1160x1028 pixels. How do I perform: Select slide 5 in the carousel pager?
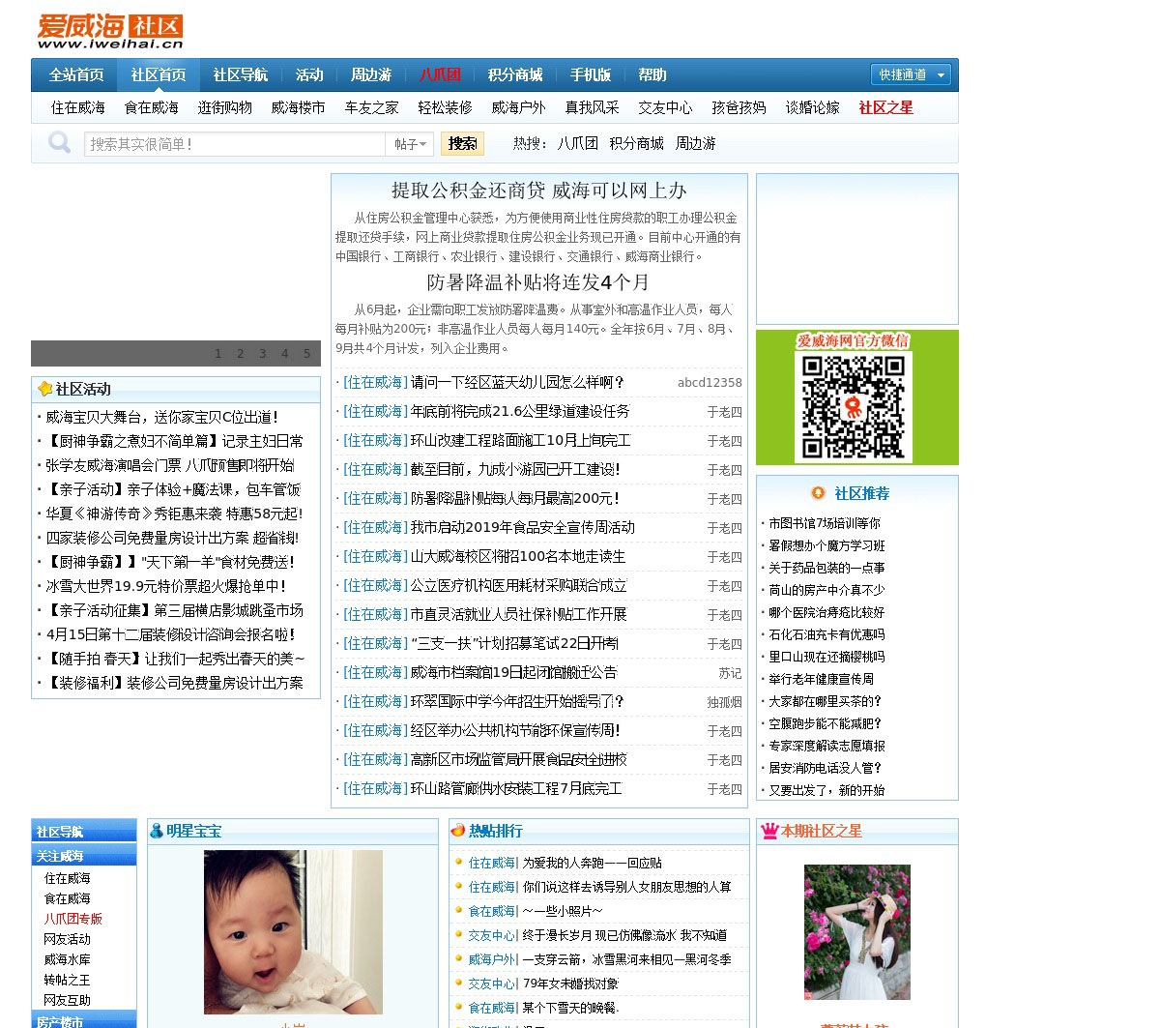point(306,354)
